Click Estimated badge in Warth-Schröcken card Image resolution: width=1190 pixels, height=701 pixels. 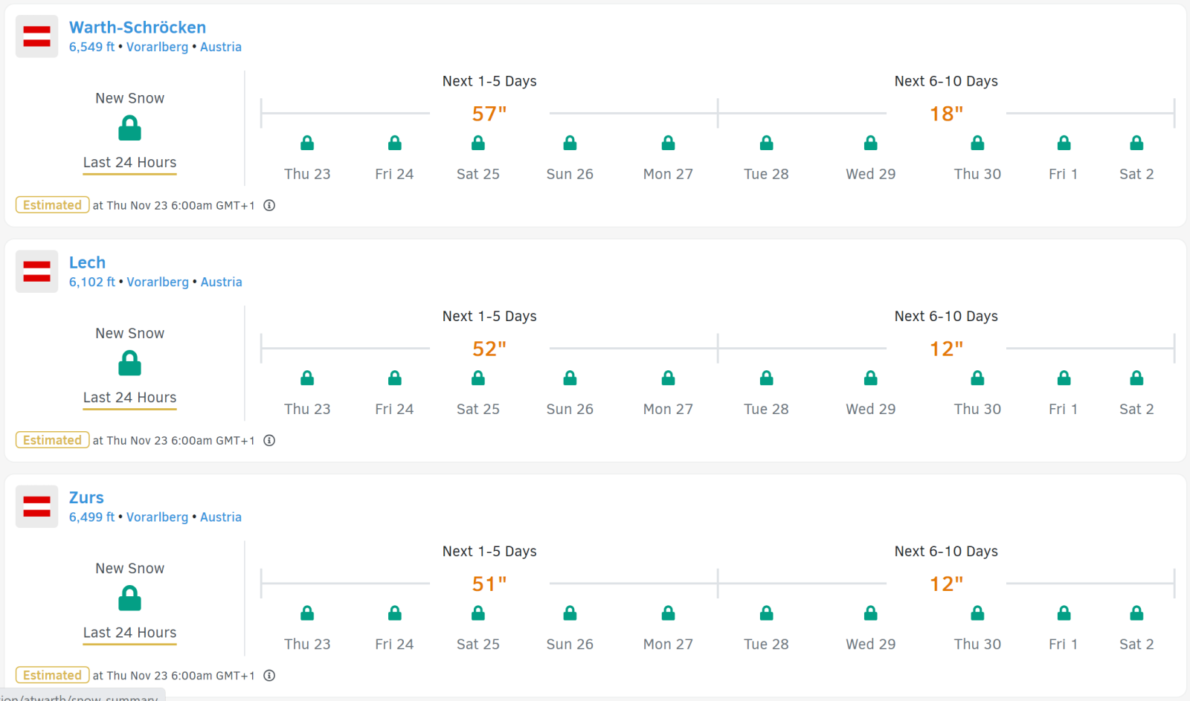52,205
